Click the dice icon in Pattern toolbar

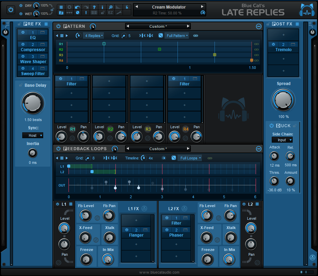(161, 36)
